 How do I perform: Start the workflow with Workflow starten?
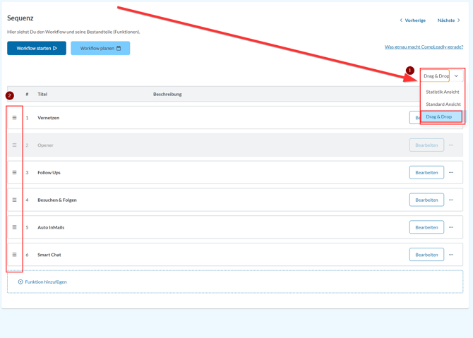[x=37, y=48]
